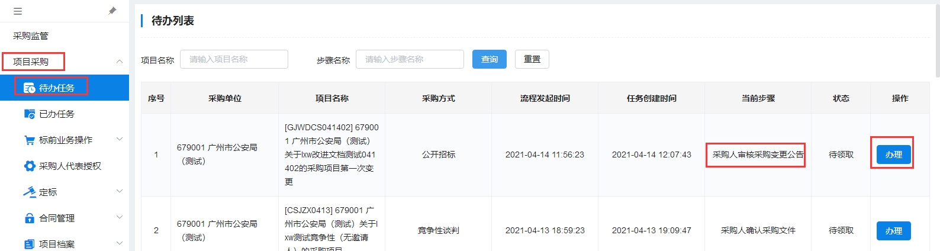The image size is (940, 251).
Task: Click the 标前业务操作 shopping cart icon
Action: coord(29,140)
